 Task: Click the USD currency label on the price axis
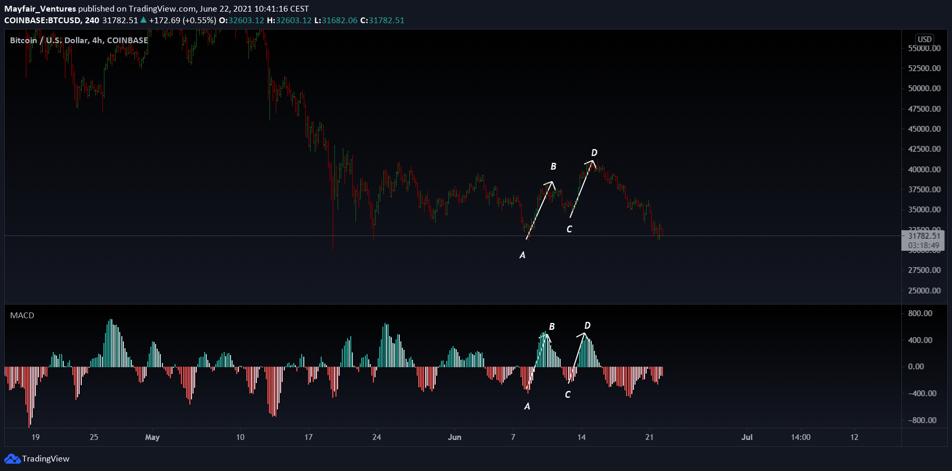[925, 40]
